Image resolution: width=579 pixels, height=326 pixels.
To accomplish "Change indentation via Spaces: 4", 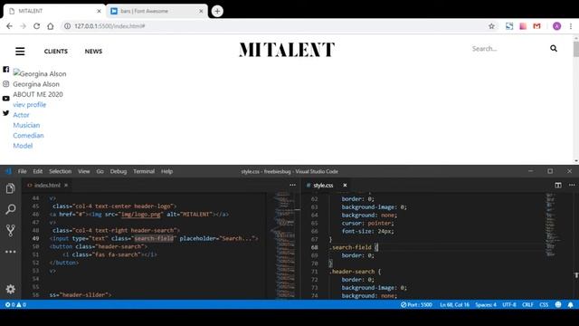I will (486, 305).
